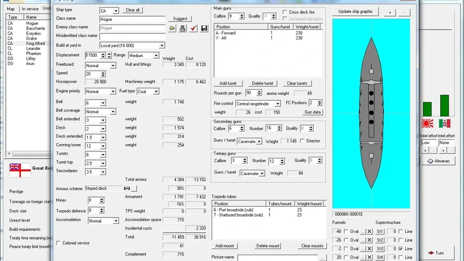The width and height of the screenshot is (464, 261).
Task: Open the Almanac
Action: (438, 161)
